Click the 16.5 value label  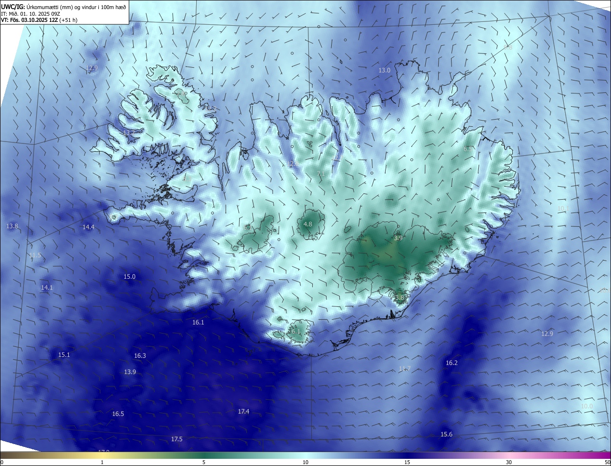point(118,414)
